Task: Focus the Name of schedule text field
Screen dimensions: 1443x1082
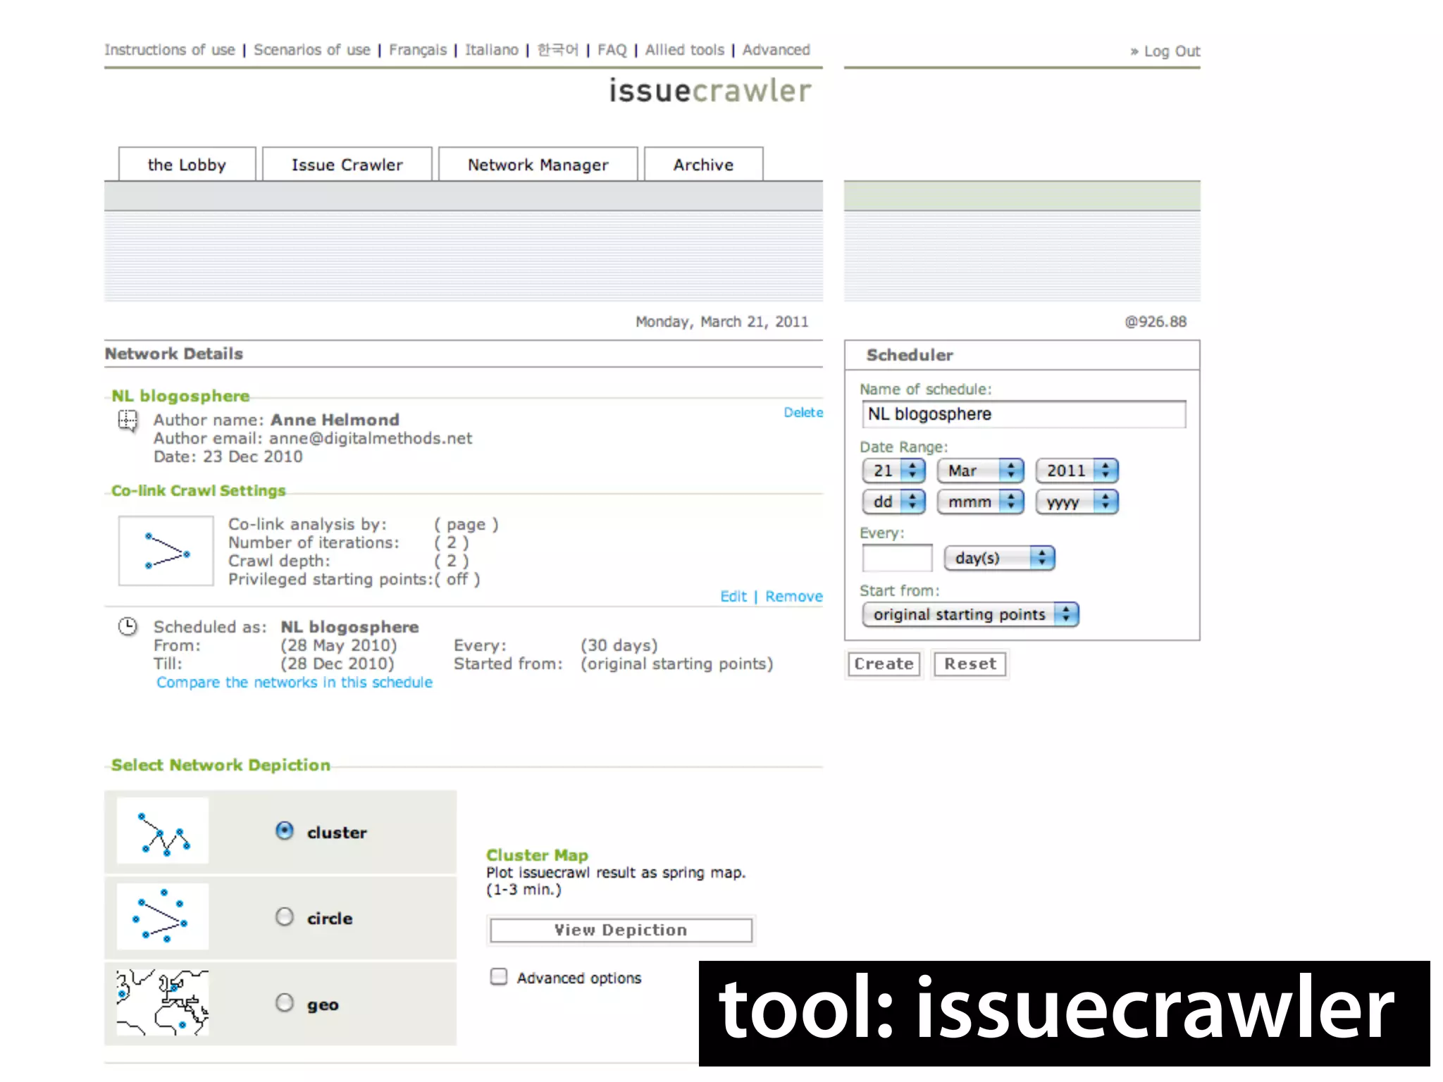Action: pos(1024,414)
